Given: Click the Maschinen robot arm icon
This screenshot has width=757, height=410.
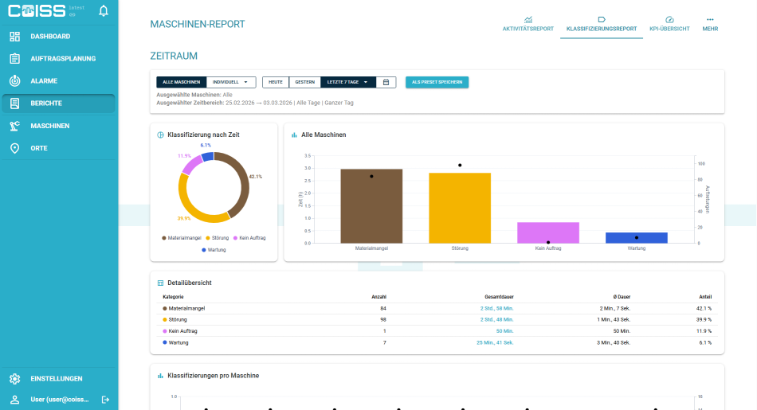Looking at the screenshot, I should (15, 126).
